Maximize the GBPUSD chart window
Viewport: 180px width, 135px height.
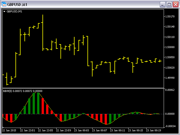169,4
